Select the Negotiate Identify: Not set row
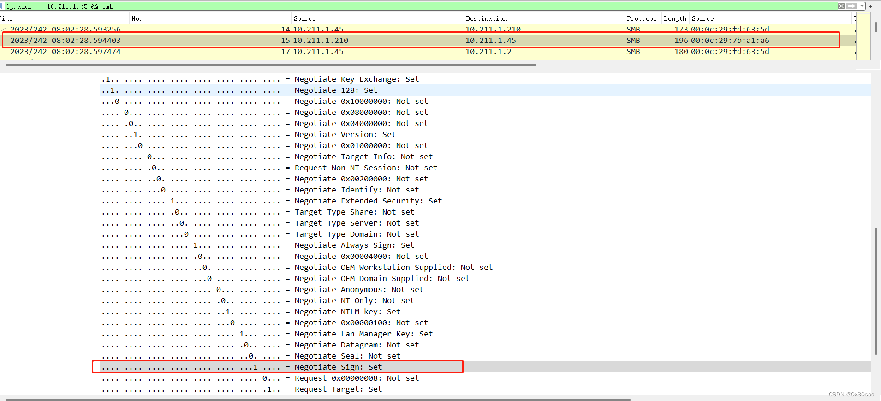 pos(485,190)
